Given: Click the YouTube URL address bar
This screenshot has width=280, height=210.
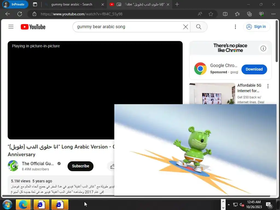Looking at the screenshot, I should click(x=114, y=14).
